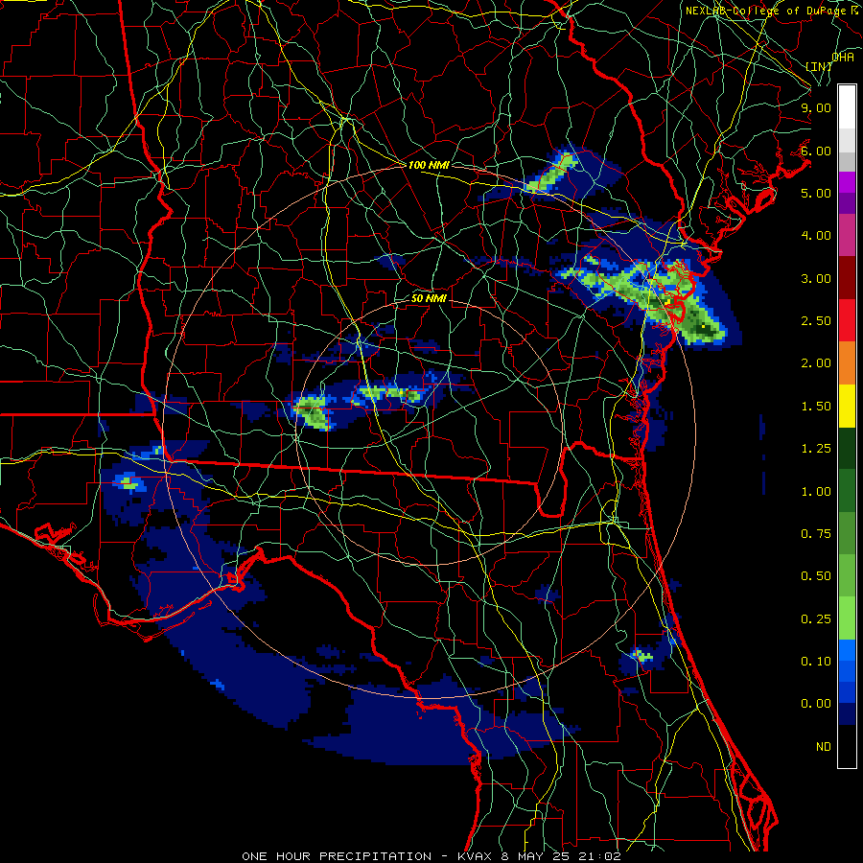Click the 100 NMI range ring label
The width and height of the screenshot is (863, 863).
tap(429, 165)
